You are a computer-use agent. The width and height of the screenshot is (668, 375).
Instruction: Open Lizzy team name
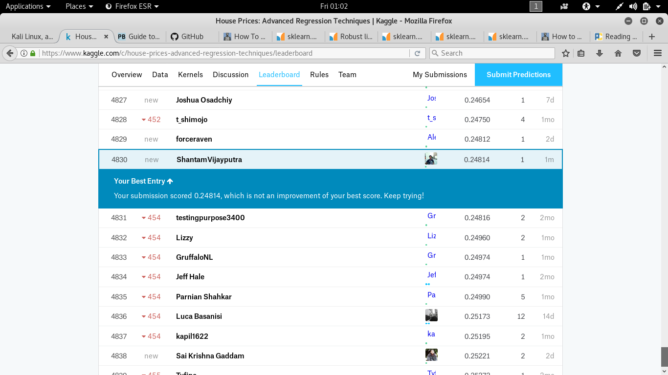184,238
